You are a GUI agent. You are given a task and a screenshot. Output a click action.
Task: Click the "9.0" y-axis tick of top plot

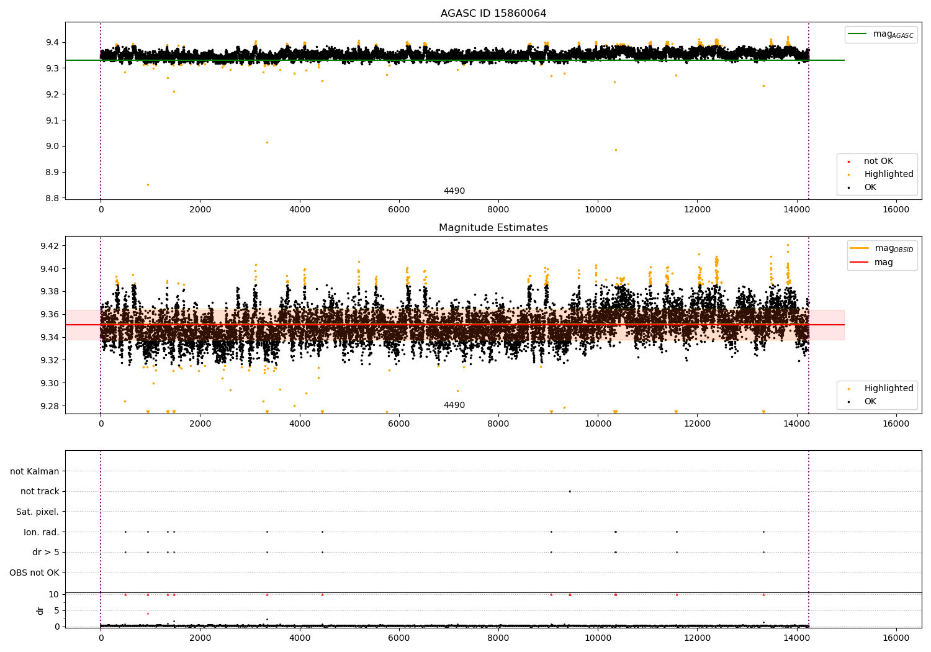pos(52,147)
